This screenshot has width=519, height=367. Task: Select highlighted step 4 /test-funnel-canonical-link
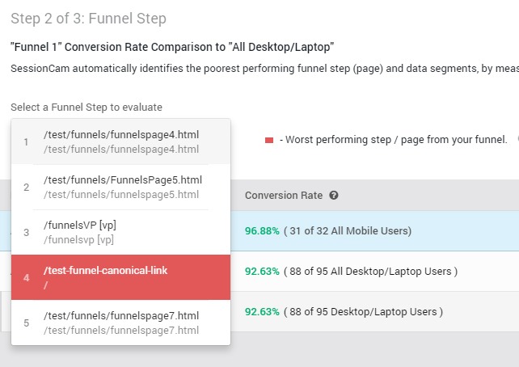click(x=120, y=277)
